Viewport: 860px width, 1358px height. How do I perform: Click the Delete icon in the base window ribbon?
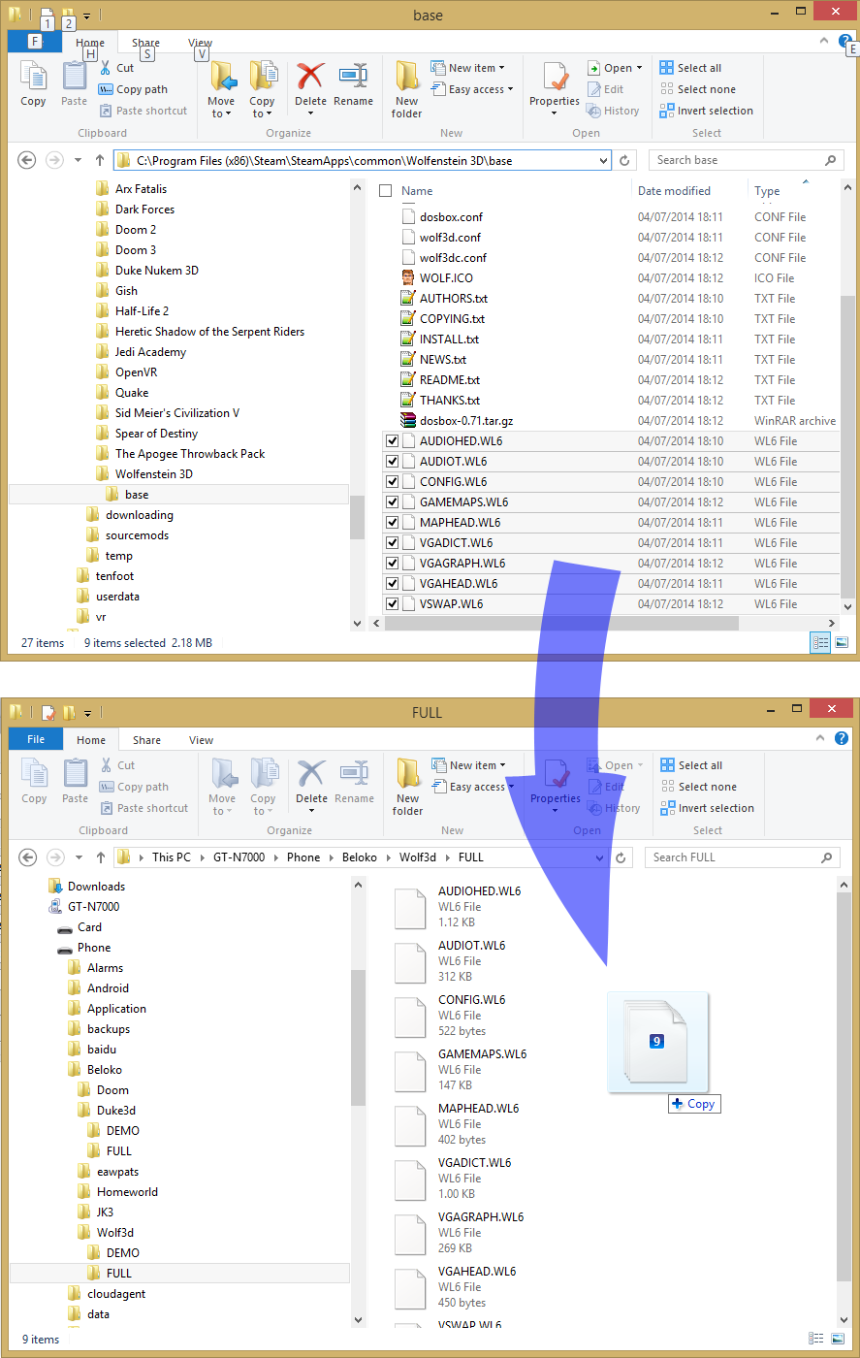coord(310,78)
